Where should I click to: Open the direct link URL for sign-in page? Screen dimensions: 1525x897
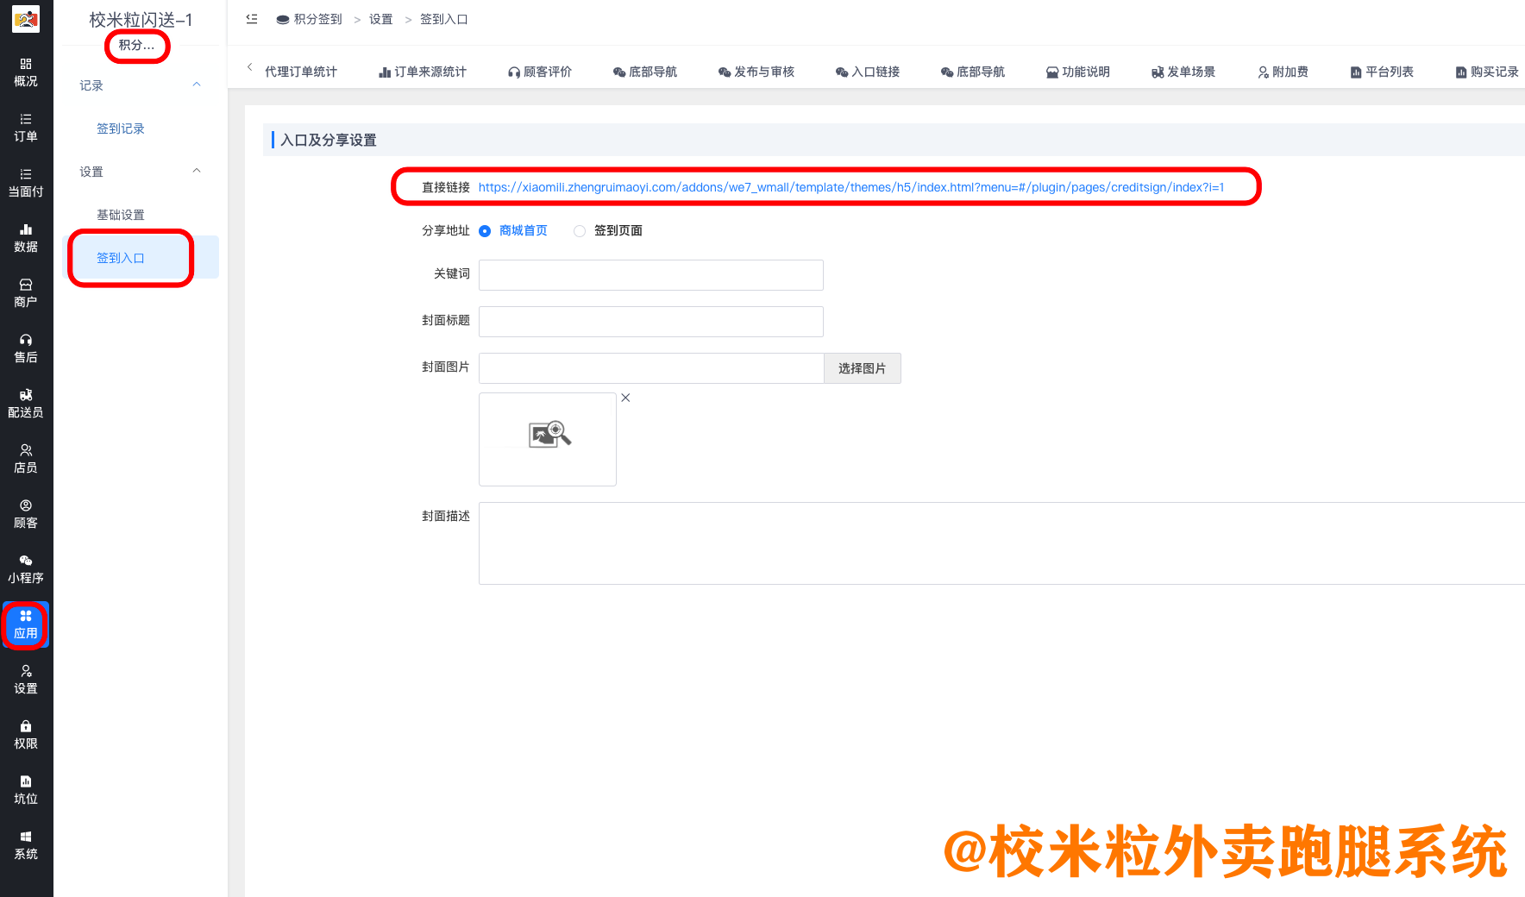(852, 186)
